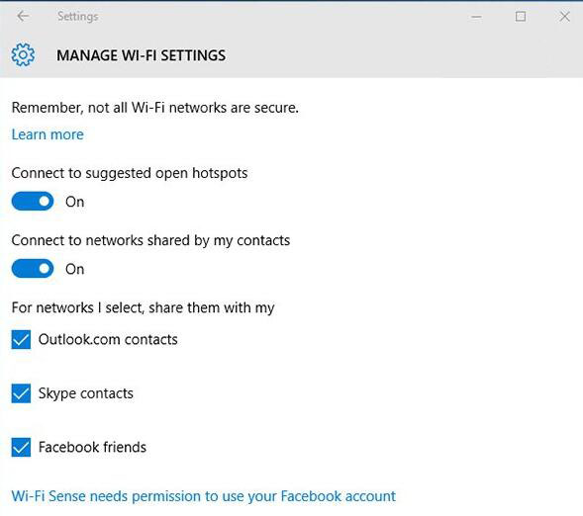
Task: Uncheck the Skype contacts checkbox
Action: (x=21, y=393)
